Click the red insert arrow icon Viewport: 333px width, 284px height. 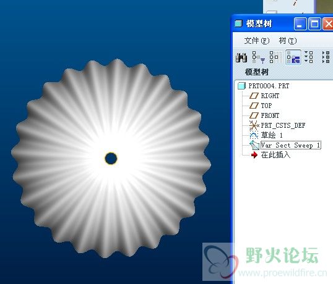[254, 155]
